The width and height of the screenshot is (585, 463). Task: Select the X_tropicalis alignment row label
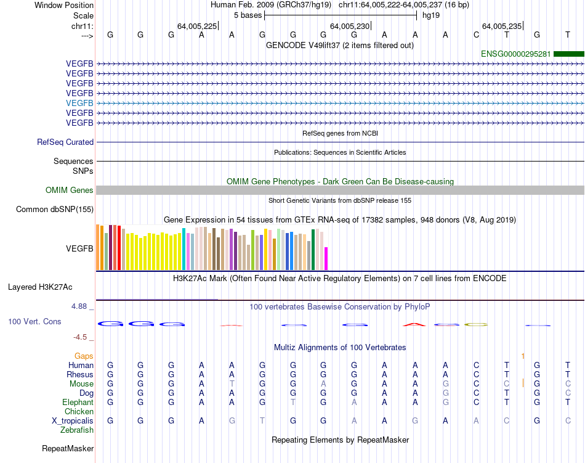(x=73, y=421)
